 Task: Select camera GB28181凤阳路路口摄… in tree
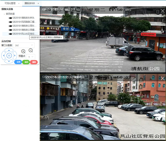pyautogui.click(x=24, y=22)
